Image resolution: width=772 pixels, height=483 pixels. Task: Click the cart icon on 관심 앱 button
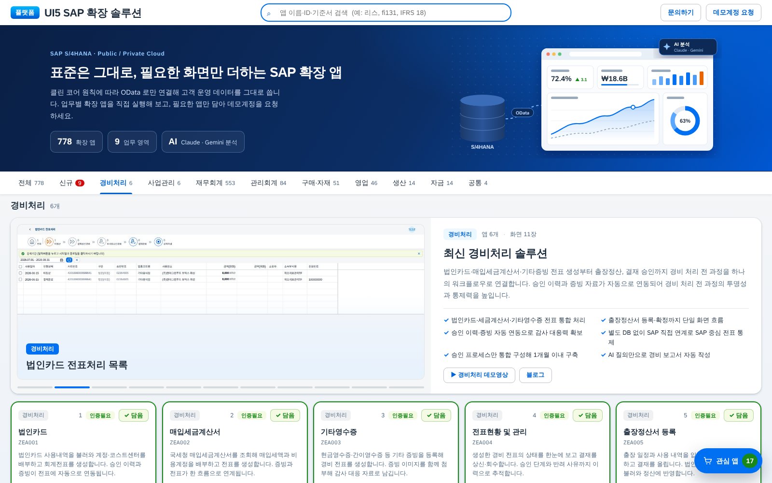(708, 461)
